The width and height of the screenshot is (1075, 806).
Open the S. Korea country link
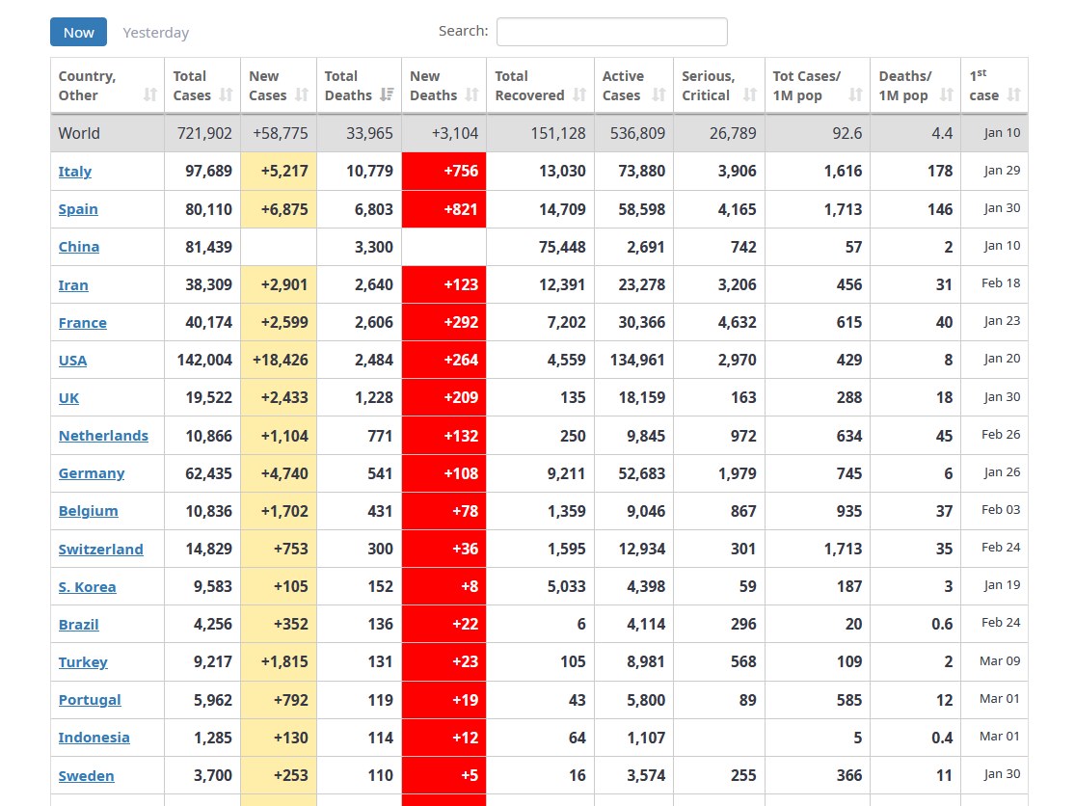coord(87,587)
